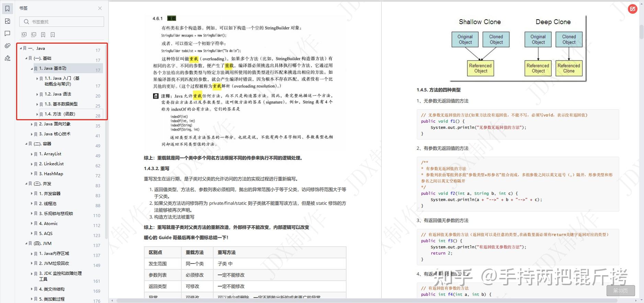Click collapse all bookmarks icon
The height and width of the screenshot is (303, 644).
[34, 35]
